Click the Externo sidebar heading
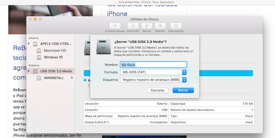This screenshot has height=138, width=275. tap(34, 65)
